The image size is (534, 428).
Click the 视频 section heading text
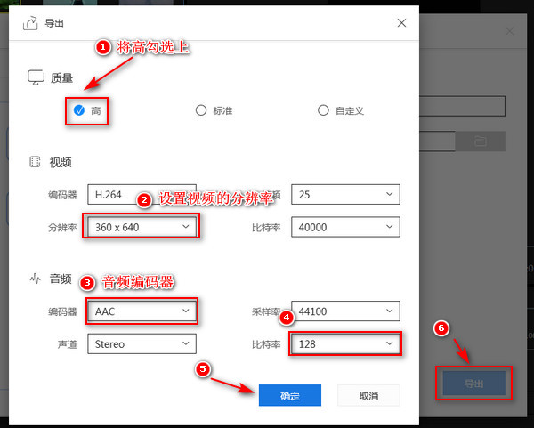61,162
